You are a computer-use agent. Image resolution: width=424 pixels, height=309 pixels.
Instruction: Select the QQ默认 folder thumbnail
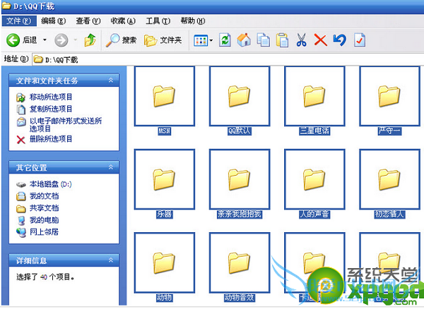240,96
